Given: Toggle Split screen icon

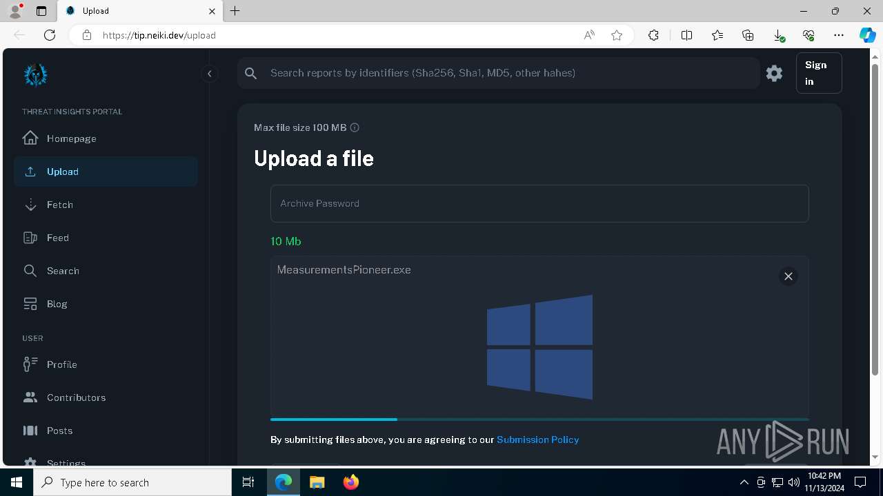Looking at the screenshot, I should [686, 35].
